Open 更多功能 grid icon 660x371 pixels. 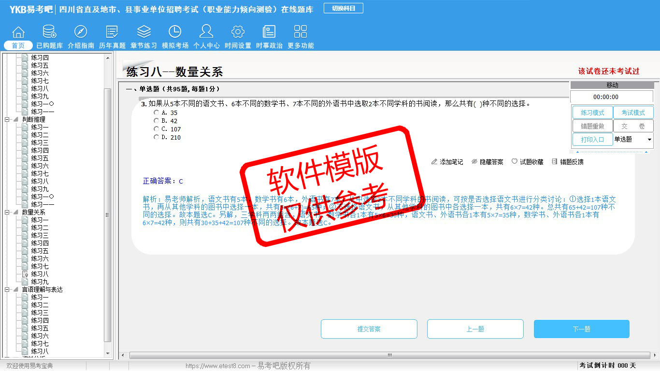coord(301,32)
